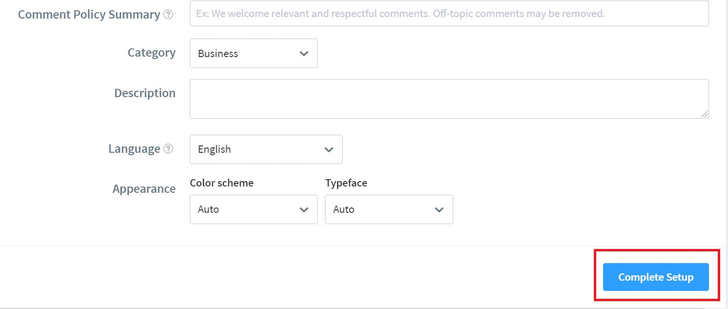Click the Language field label text
Viewport: 728px width, 309px height.
coord(134,149)
